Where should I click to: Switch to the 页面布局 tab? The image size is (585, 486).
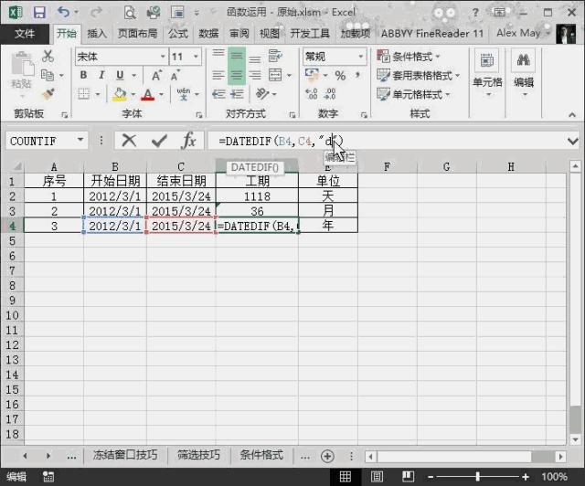pyautogui.click(x=137, y=34)
